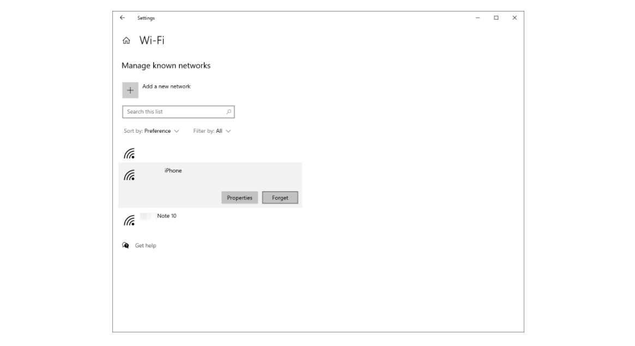The height and width of the screenshot is (346, 635).
Task: Click inside the Search this list field
Action: (164, 112)
